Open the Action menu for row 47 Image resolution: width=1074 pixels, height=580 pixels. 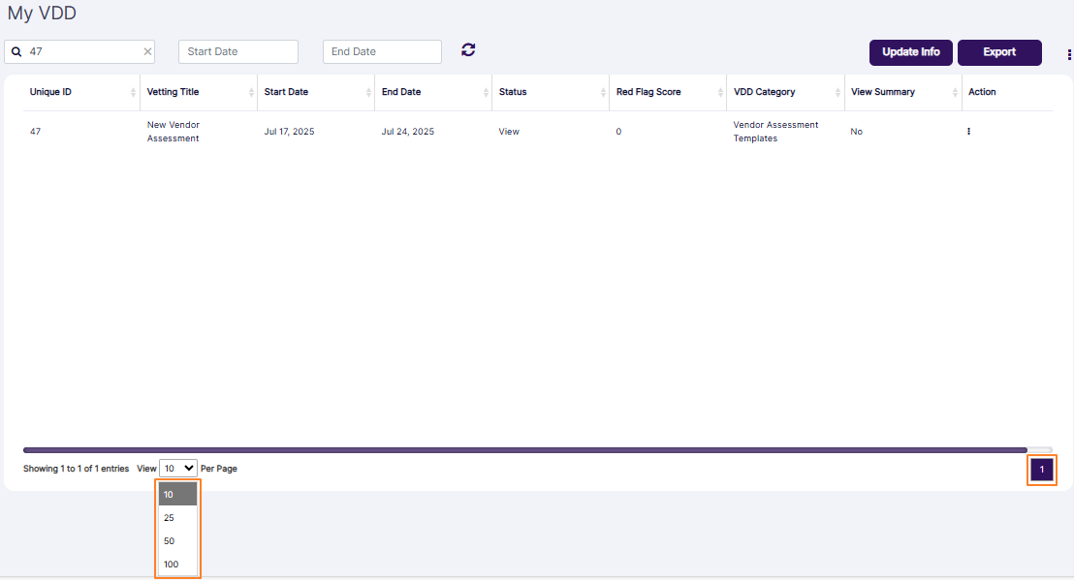(968, 131)
